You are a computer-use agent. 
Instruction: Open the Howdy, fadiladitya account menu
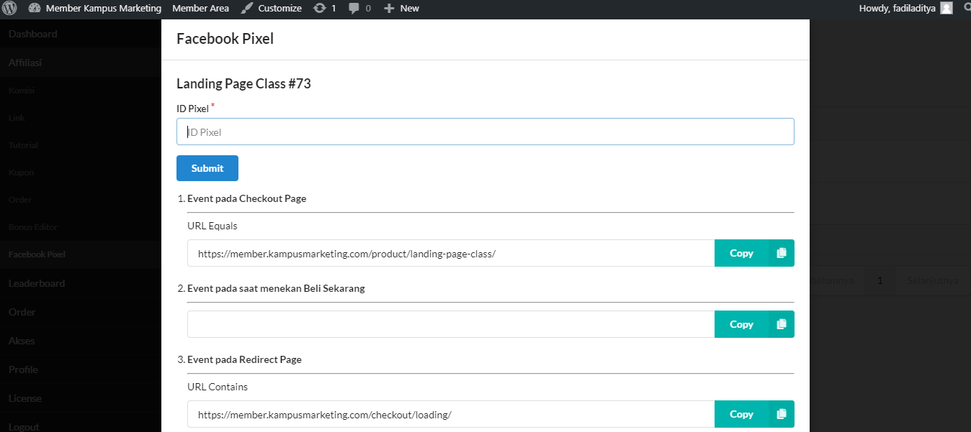coord(897,9)
